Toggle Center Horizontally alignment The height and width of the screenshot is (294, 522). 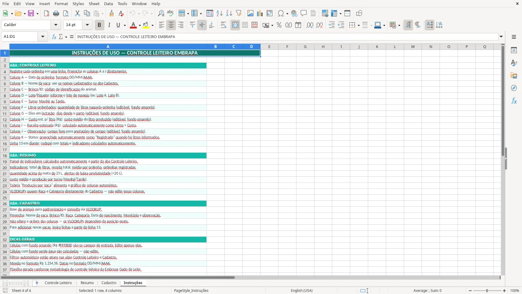171,25
